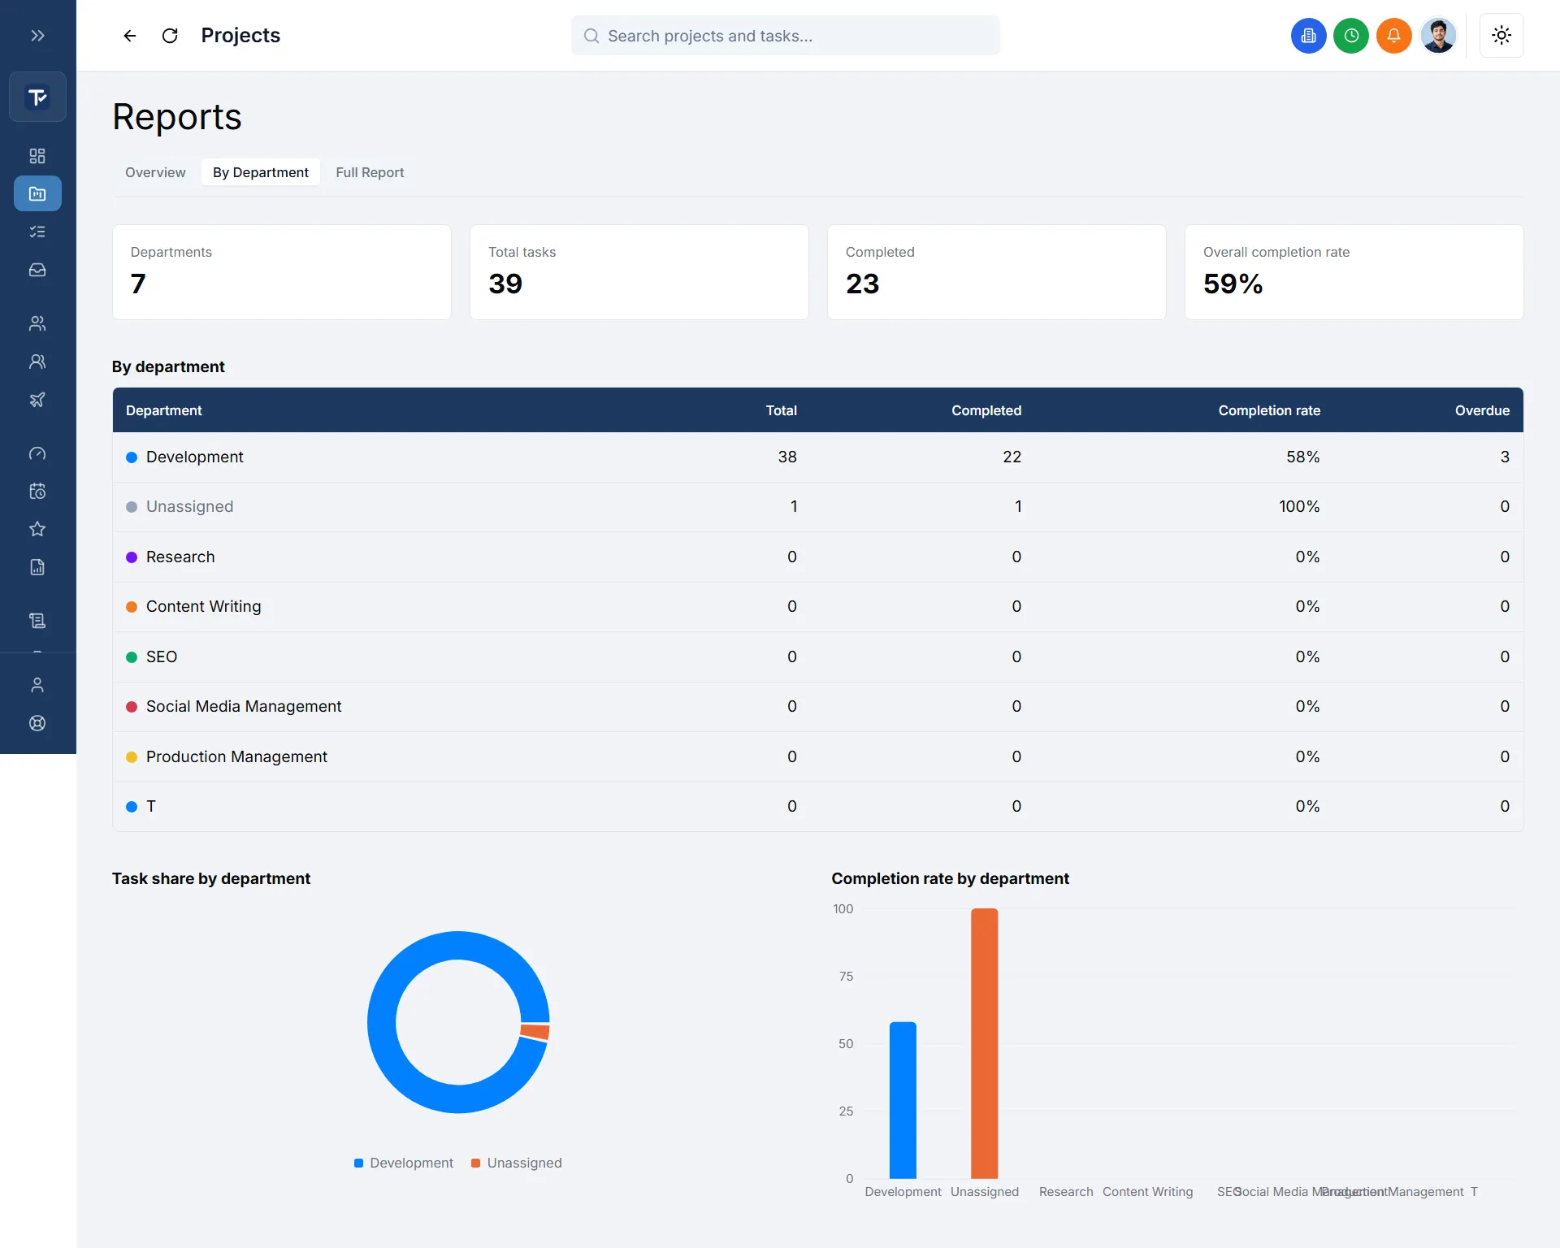Click the T department row name
The width and height of the screenshot is (1560, 1248).
tap(151, 806)
